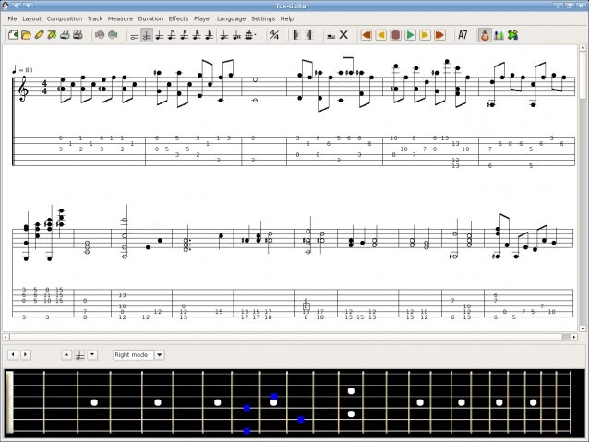
Task: Toggle the selected half note duration button
Action: [x=147, y=35]
